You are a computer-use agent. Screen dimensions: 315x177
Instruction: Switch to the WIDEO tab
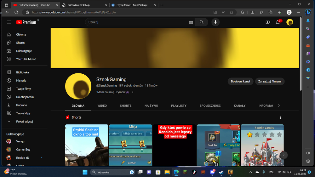point(102,106)
